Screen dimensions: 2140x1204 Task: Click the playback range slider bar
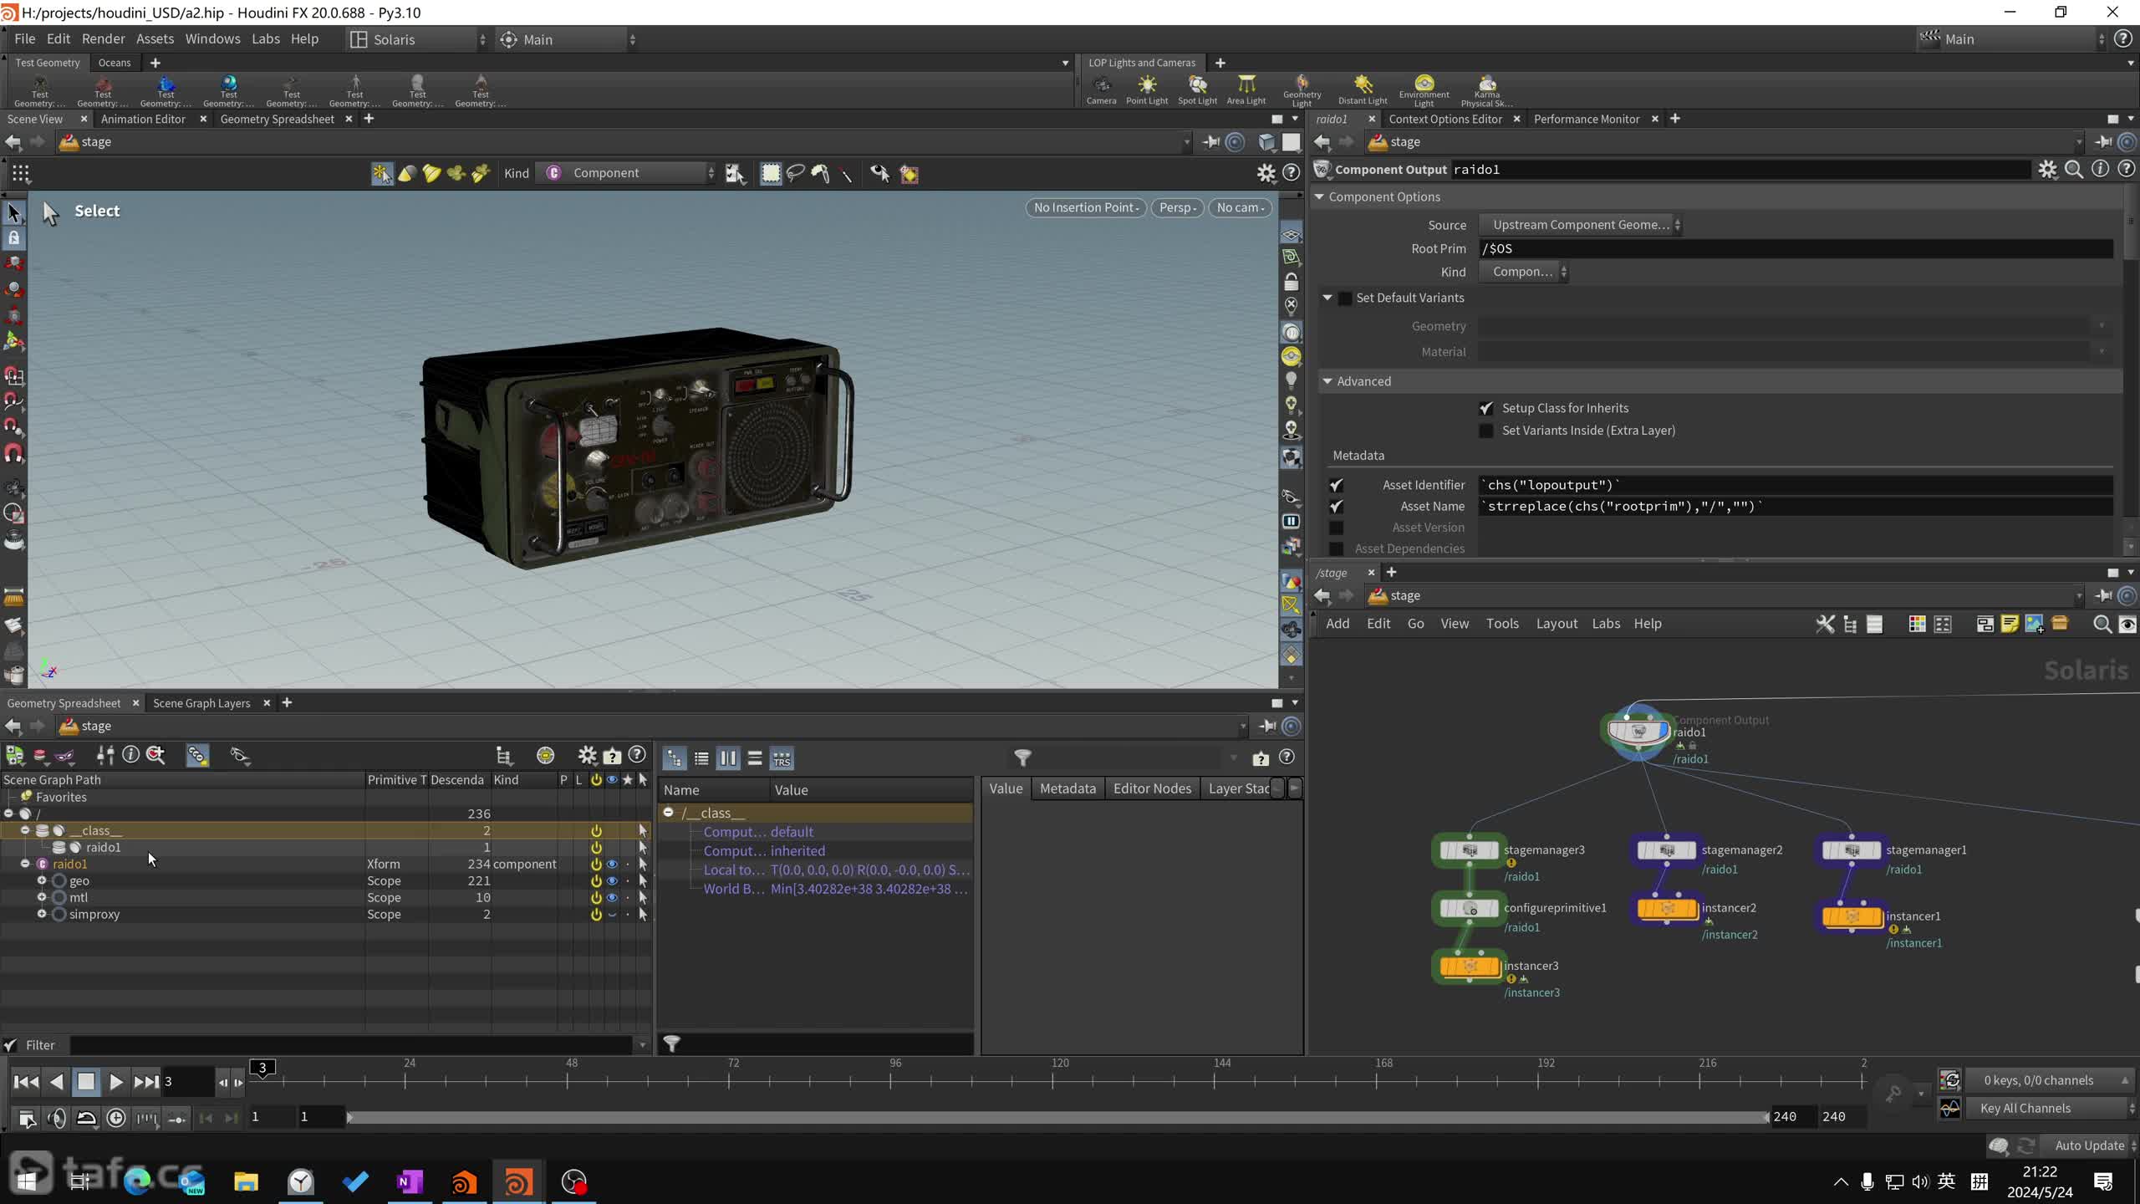(1057, 1117)
